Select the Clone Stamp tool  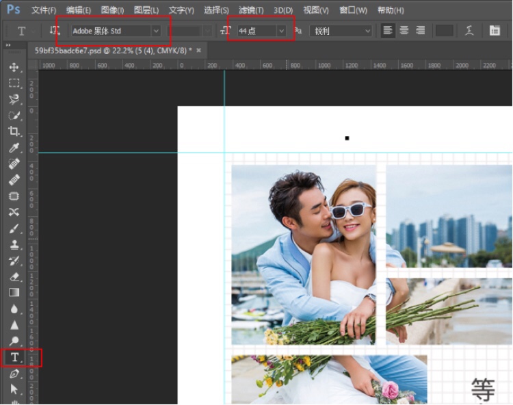click(14, 244)
